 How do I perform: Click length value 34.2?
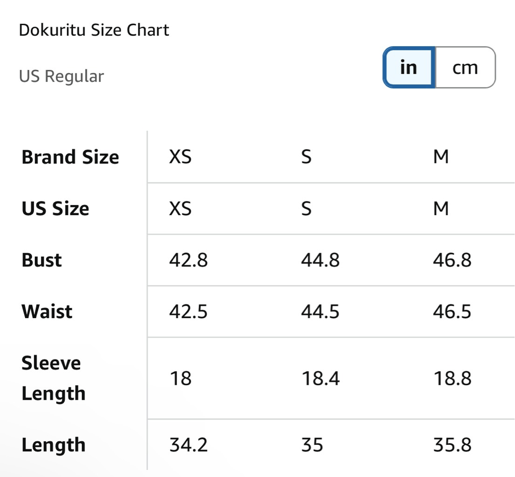point(189,445)
